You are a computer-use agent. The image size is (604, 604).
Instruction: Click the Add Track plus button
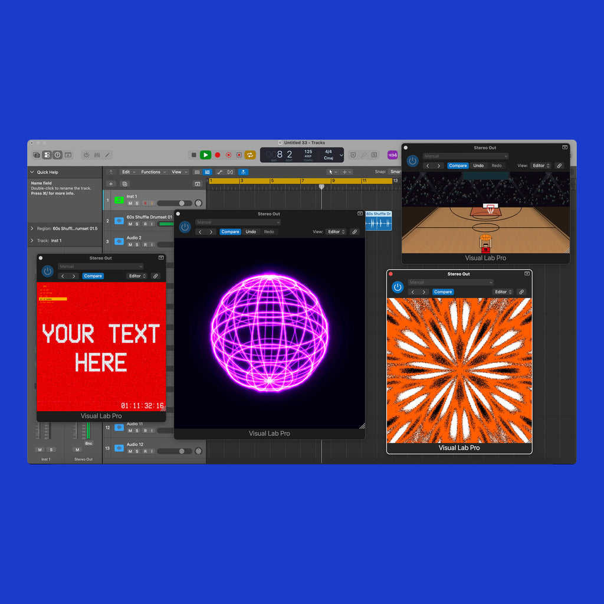(111, 184)
